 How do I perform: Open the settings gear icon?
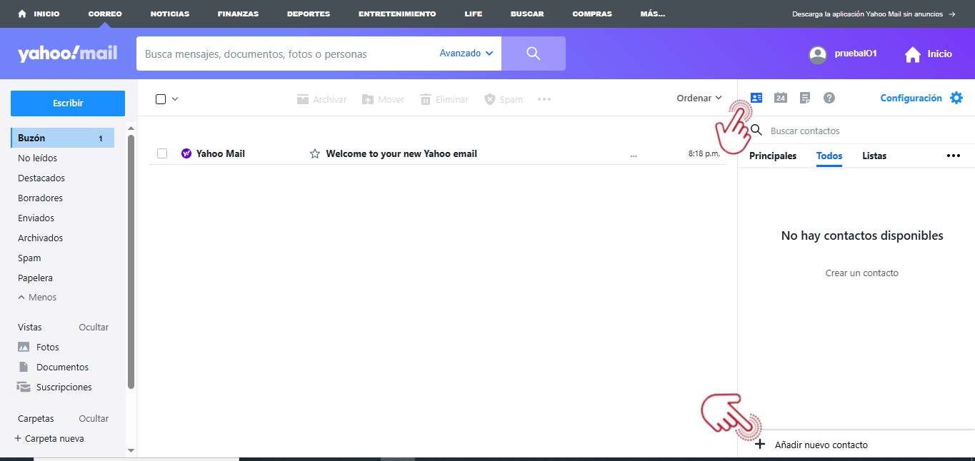(956, 98)
